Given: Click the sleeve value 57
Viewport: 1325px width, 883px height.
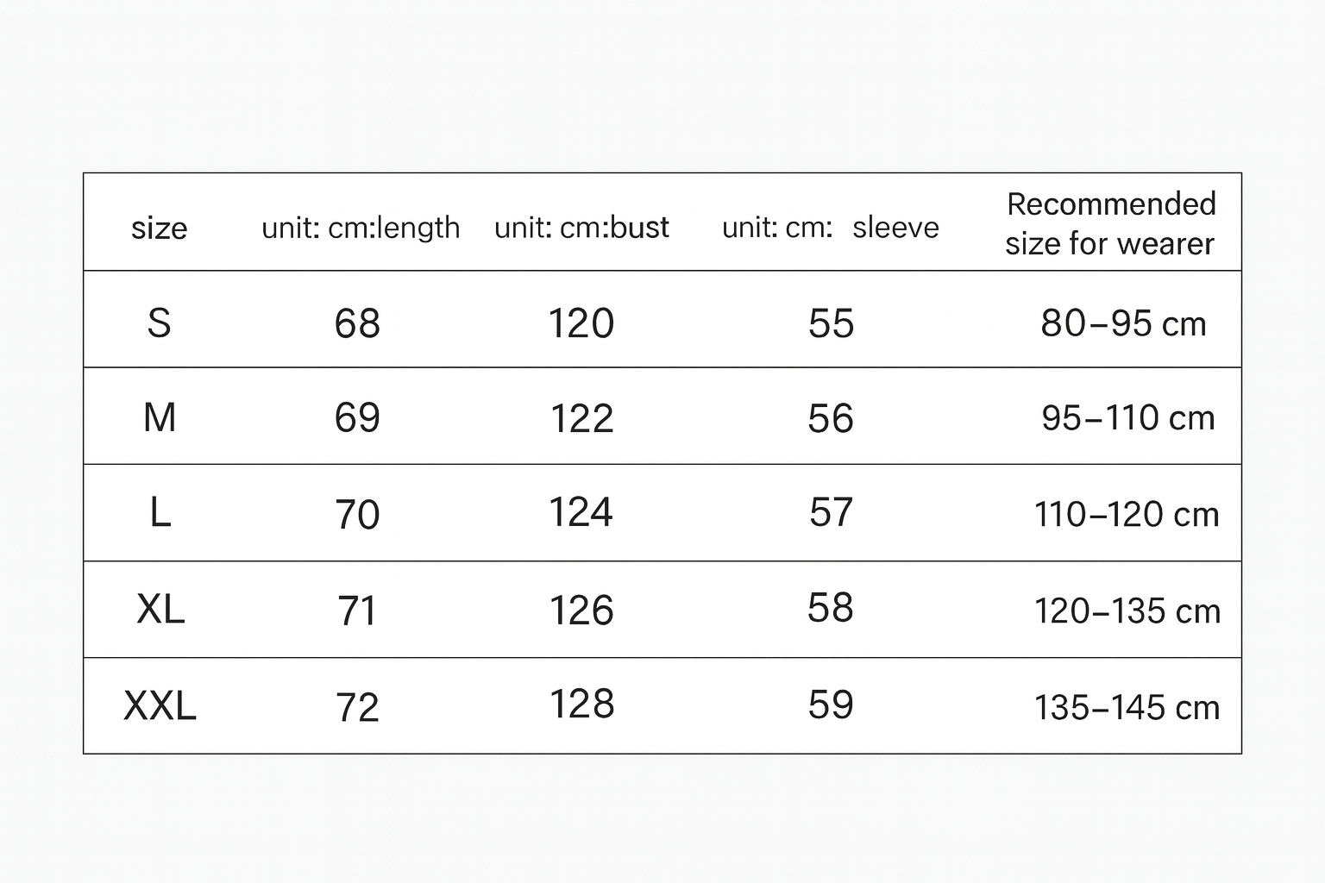Looking at the screenshot, I should point(831,513).
